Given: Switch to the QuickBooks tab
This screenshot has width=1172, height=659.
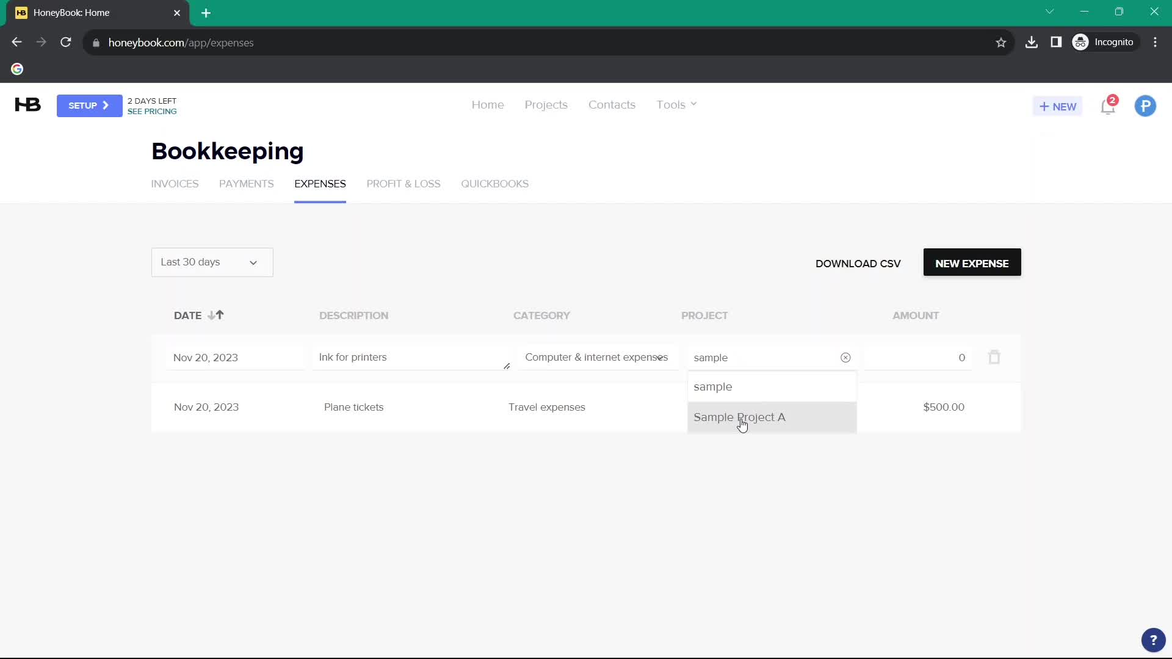Looking at the screenshot, I should pyautogui.click(x=495, y=184).
